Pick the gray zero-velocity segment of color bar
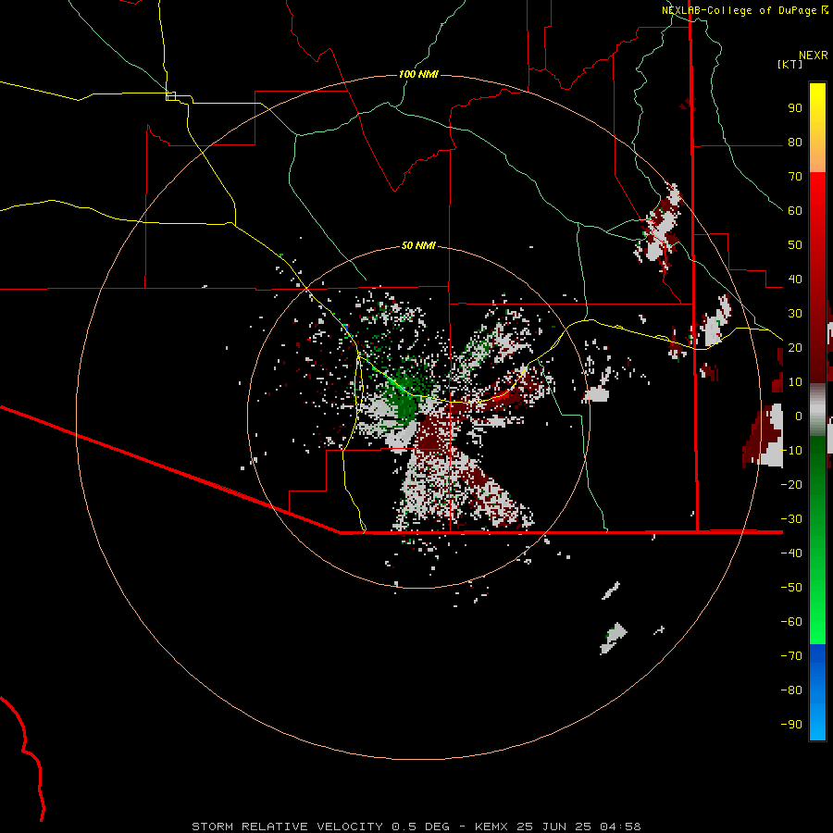Screen dimensions: 833x833 817,410
